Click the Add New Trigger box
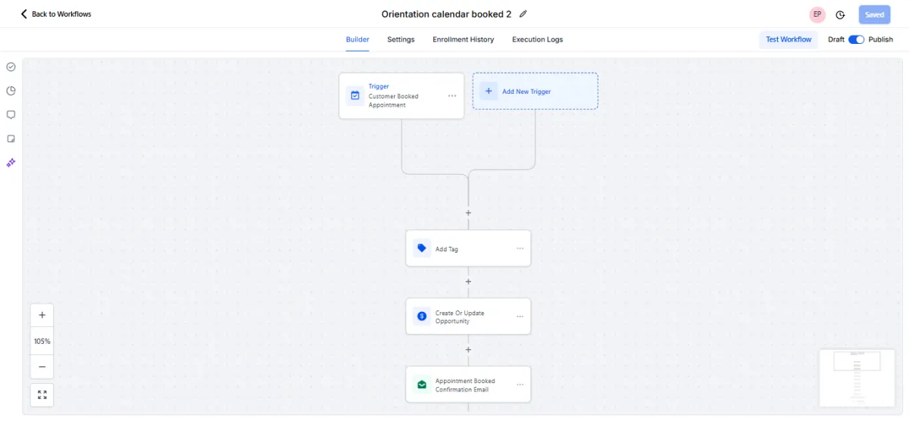909x421 pixels. point(535,92)
